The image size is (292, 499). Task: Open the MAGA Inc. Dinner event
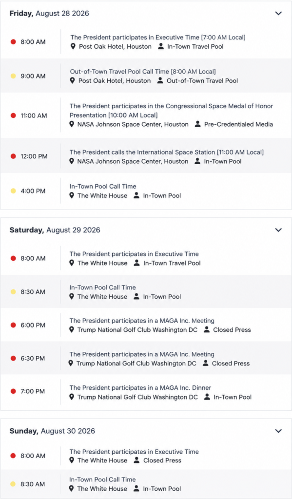click(140, 387)
